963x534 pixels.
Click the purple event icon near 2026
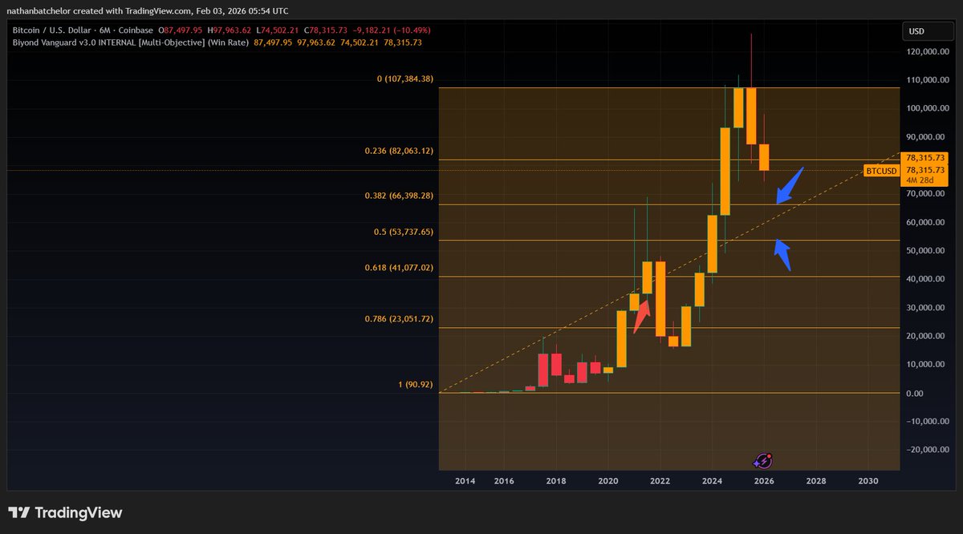pyautogui.click(x=763, y=460)
